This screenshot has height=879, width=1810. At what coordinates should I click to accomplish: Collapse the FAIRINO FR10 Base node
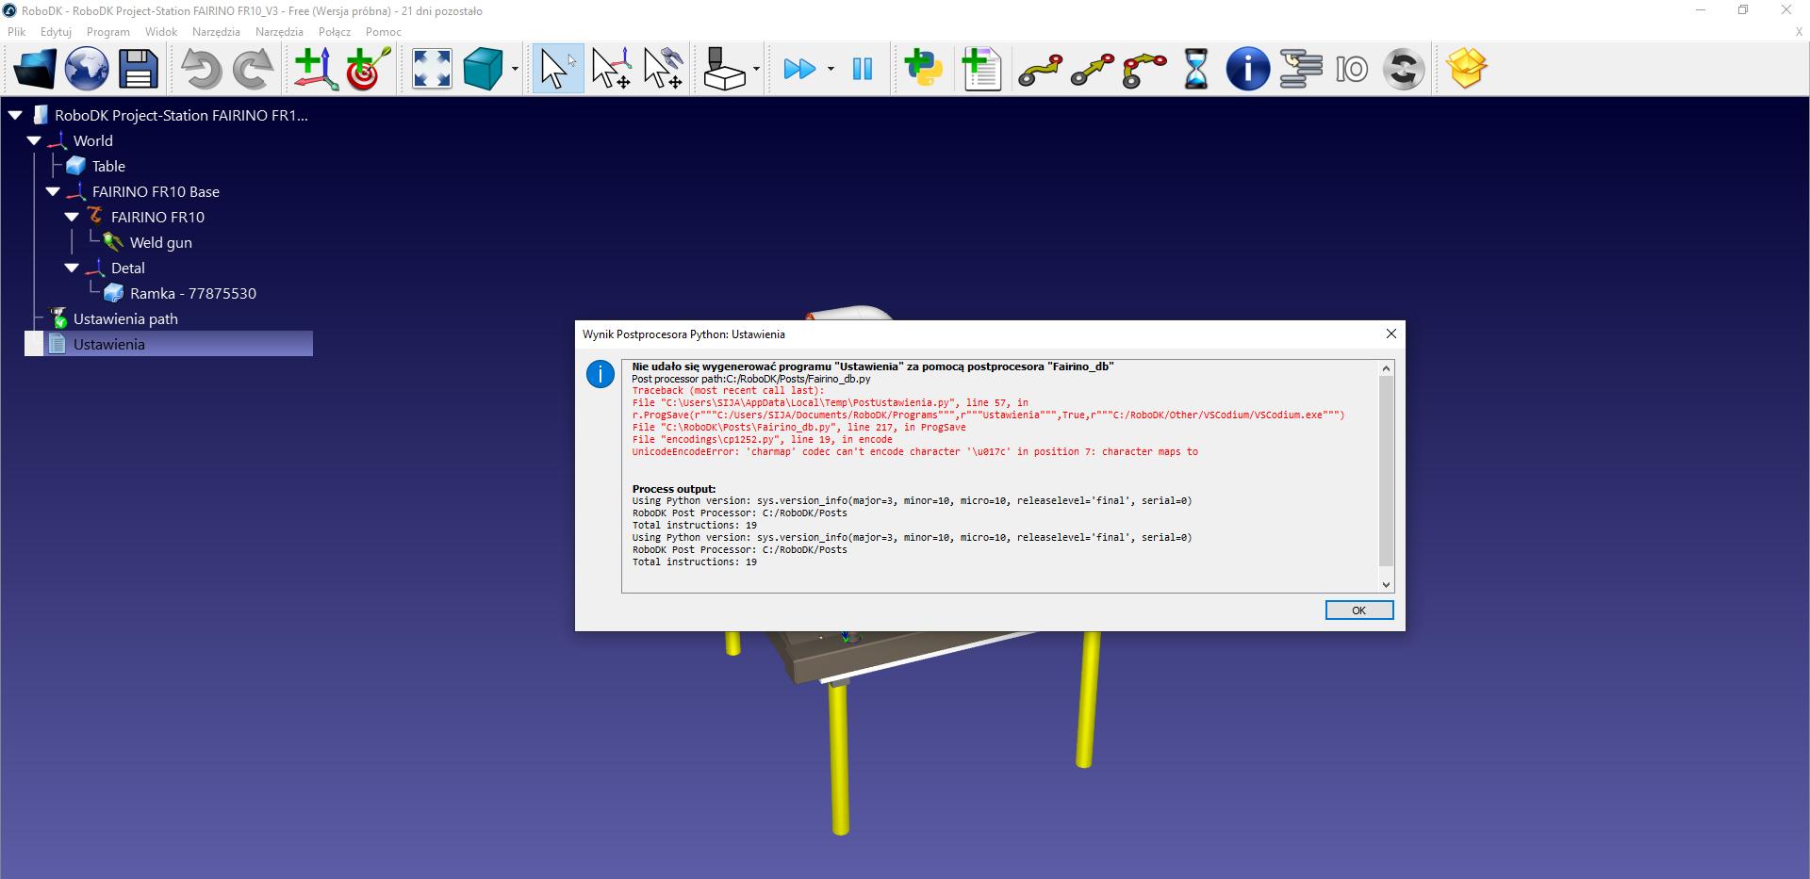53,192
